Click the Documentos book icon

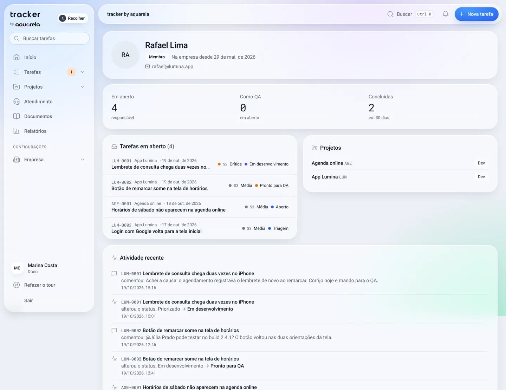click(17, 116)
